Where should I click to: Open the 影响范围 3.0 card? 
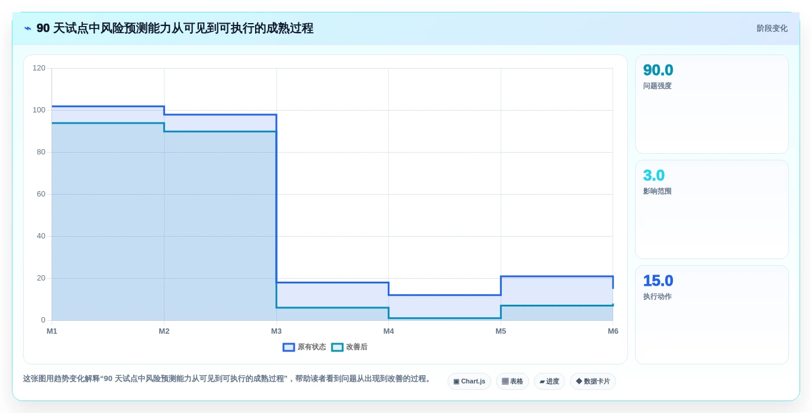tap(712, 209)
